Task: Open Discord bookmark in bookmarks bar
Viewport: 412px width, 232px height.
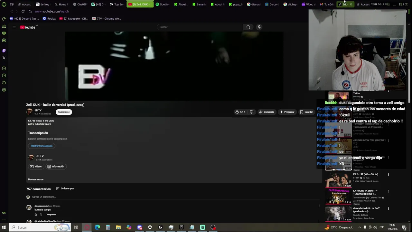Action: [x=24, y=19]
